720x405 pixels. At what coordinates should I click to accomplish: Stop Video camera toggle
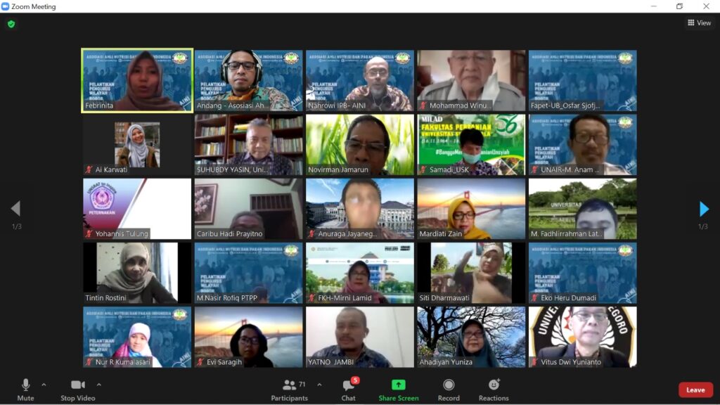click(77, 389)
